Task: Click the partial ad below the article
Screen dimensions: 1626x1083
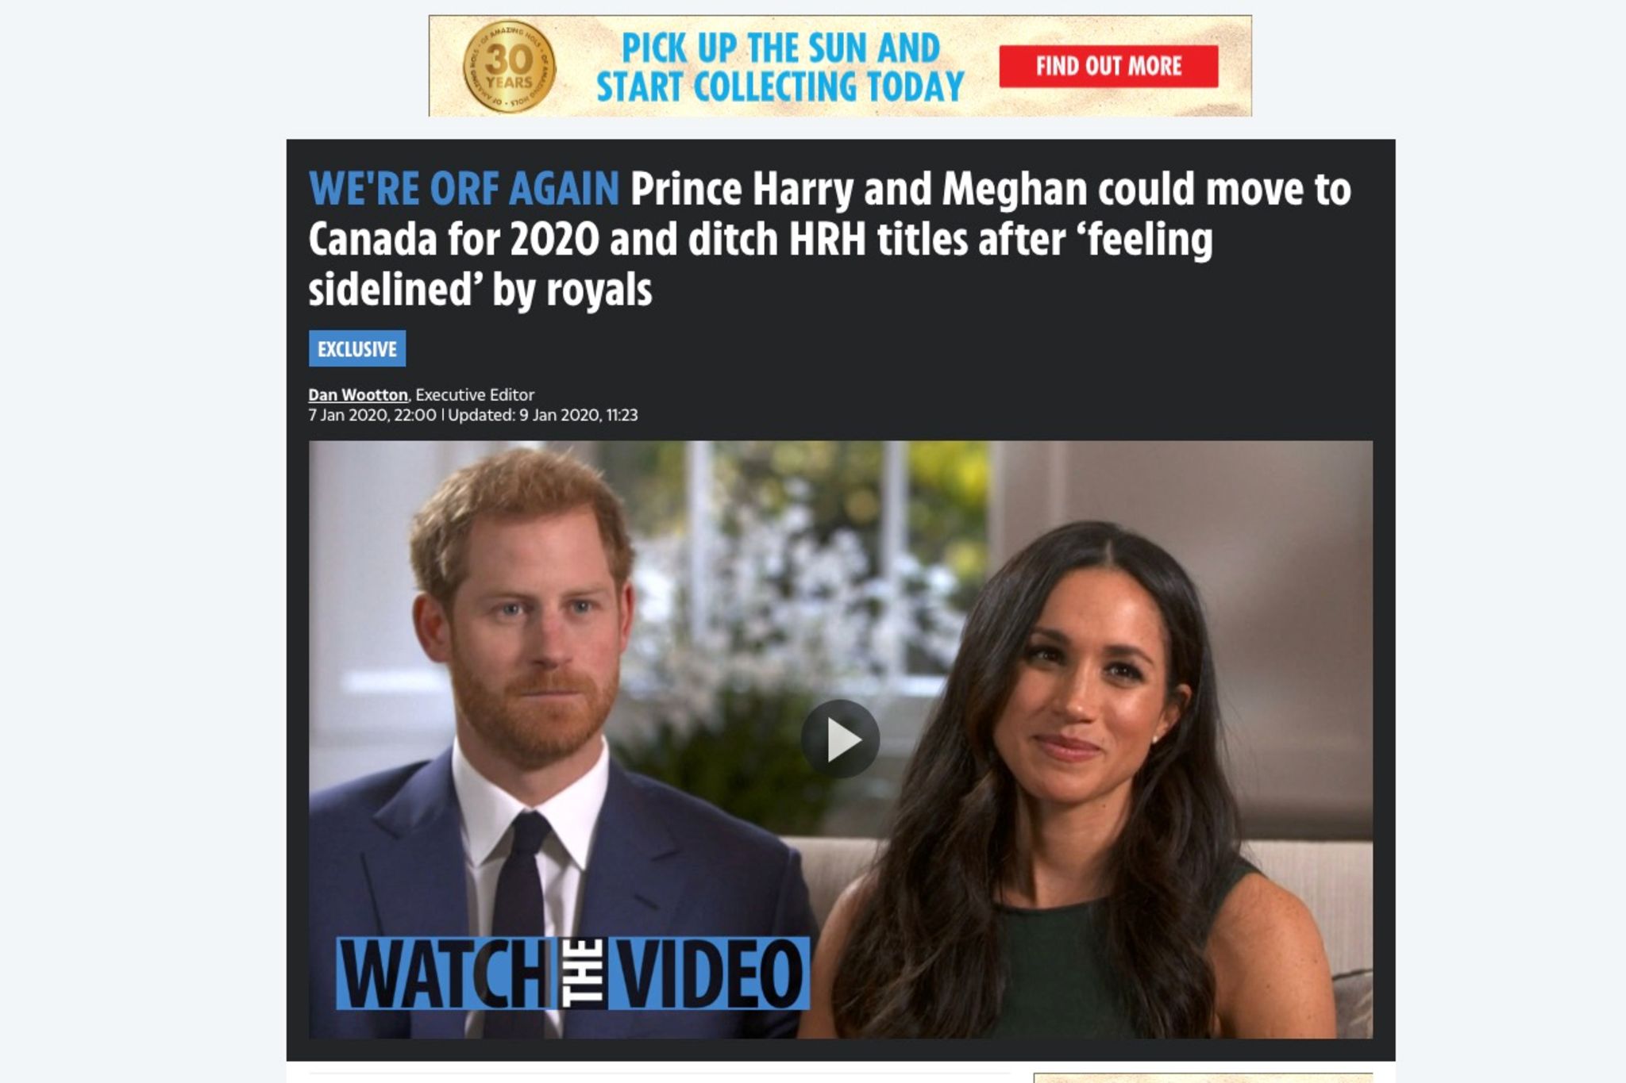Action: (x=1203, y=1078)
